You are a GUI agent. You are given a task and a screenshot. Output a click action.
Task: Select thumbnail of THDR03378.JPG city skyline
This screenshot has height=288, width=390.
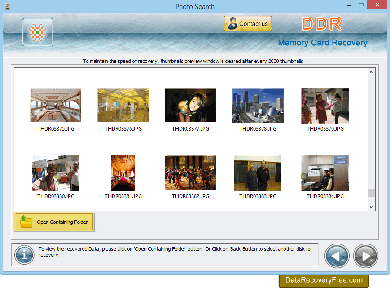(258, 105)
